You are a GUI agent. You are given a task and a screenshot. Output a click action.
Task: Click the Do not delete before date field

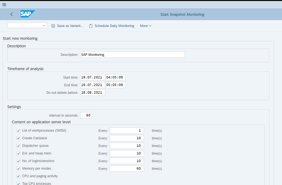click(93, 92)
